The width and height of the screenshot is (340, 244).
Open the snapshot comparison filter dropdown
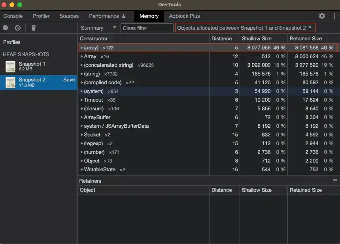[x=245, y=28]
